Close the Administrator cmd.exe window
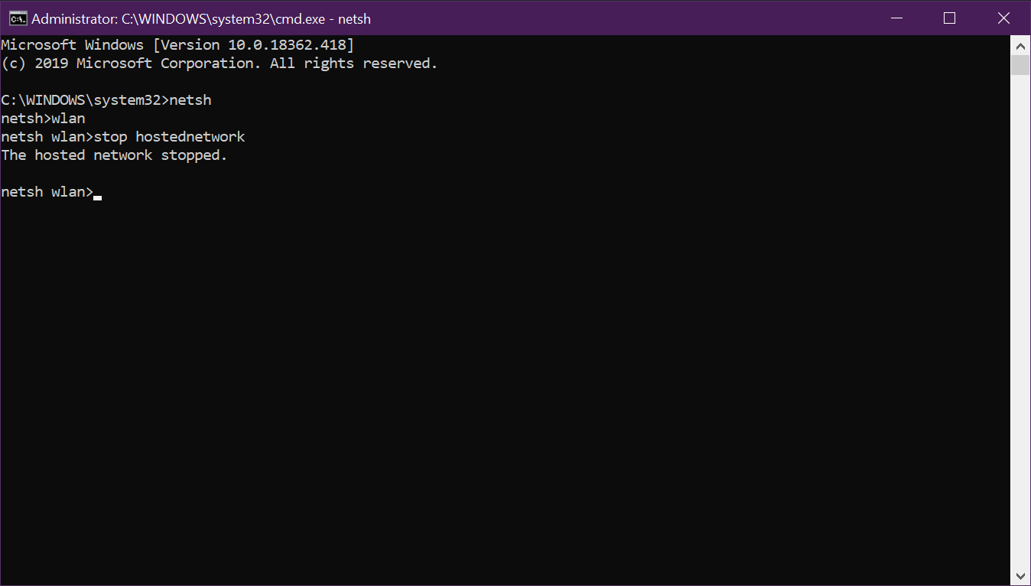 (1003, 18)
